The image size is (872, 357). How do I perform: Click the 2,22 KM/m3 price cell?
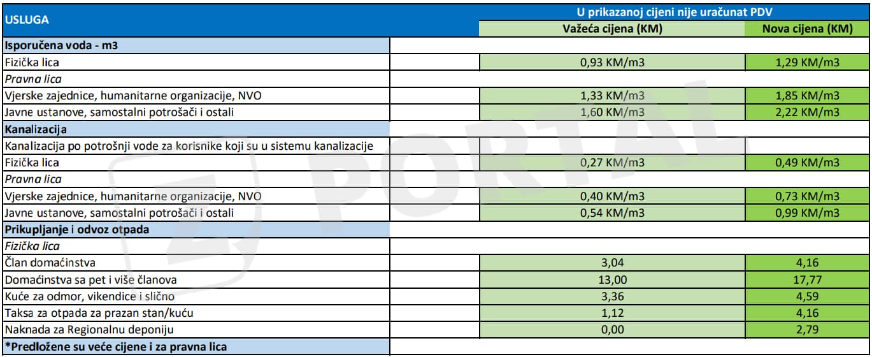tap(807, 113)
